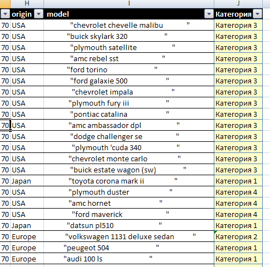This screenshot has width=270, height=267.
Task: Open the Категория column filter dropdown
Action: tap(258, 14)
